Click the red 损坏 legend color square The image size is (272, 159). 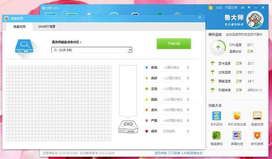(147, 131)
